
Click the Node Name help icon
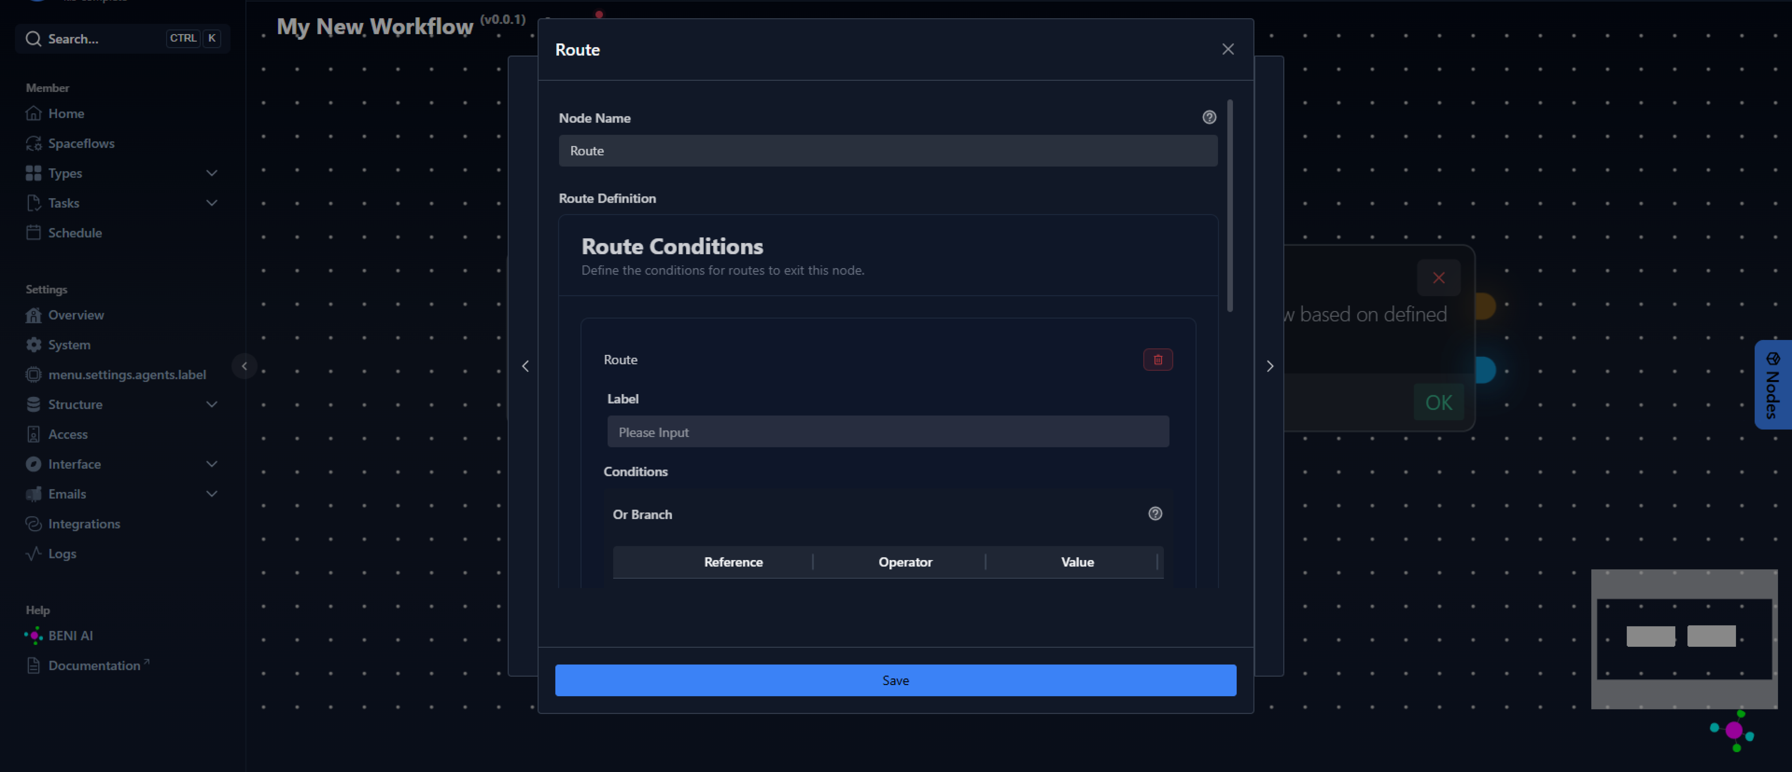tap(1209, 117)
